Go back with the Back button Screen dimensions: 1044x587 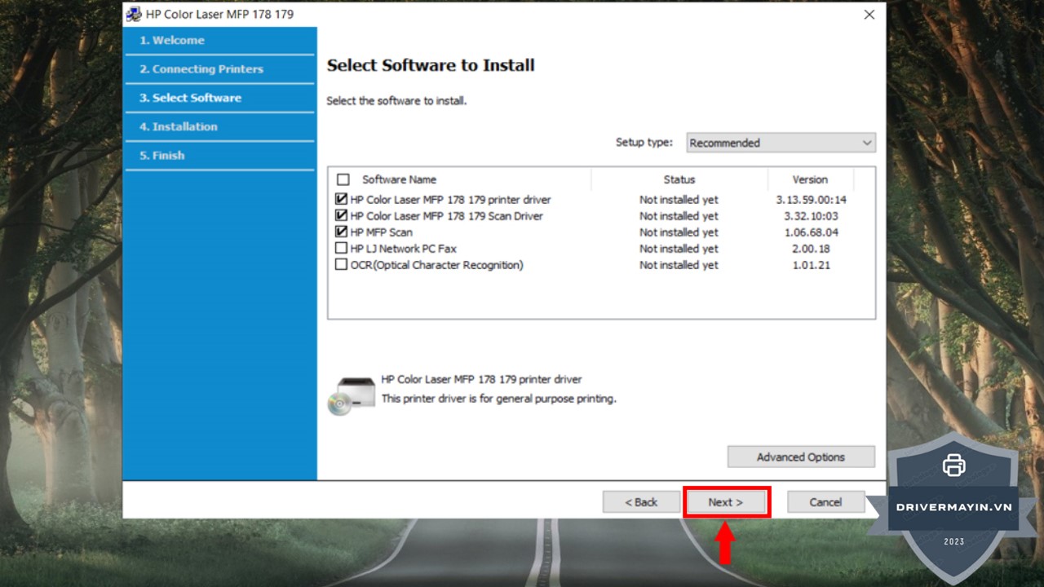pos(641,502)
